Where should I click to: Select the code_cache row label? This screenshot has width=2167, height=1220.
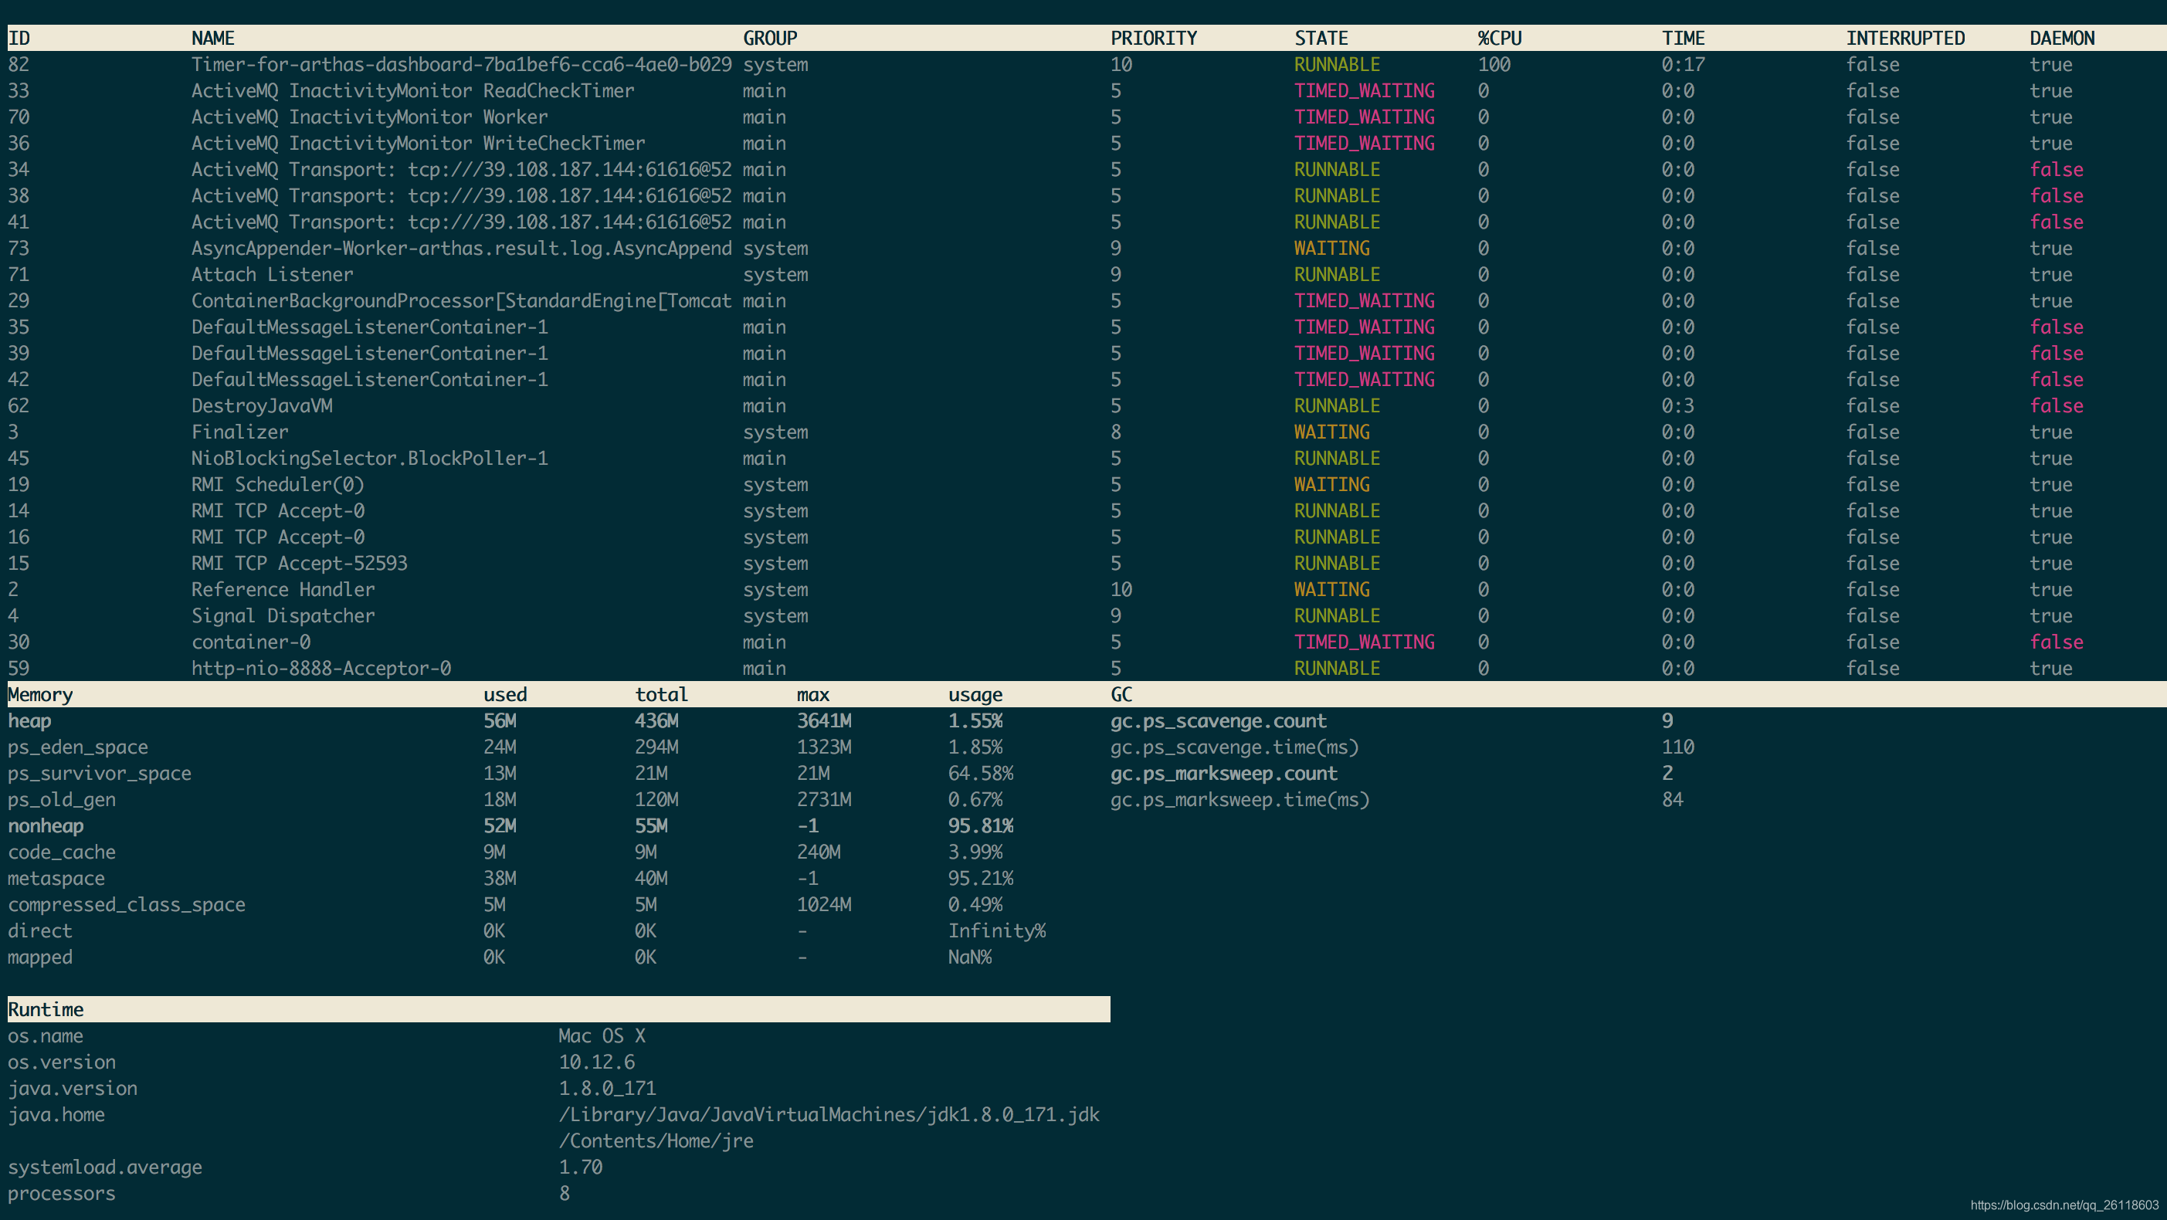click(x=62, y=852)
